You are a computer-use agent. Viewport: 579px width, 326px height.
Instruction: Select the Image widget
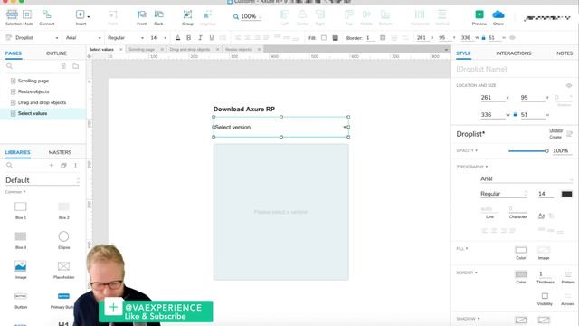tap(21, 270)
